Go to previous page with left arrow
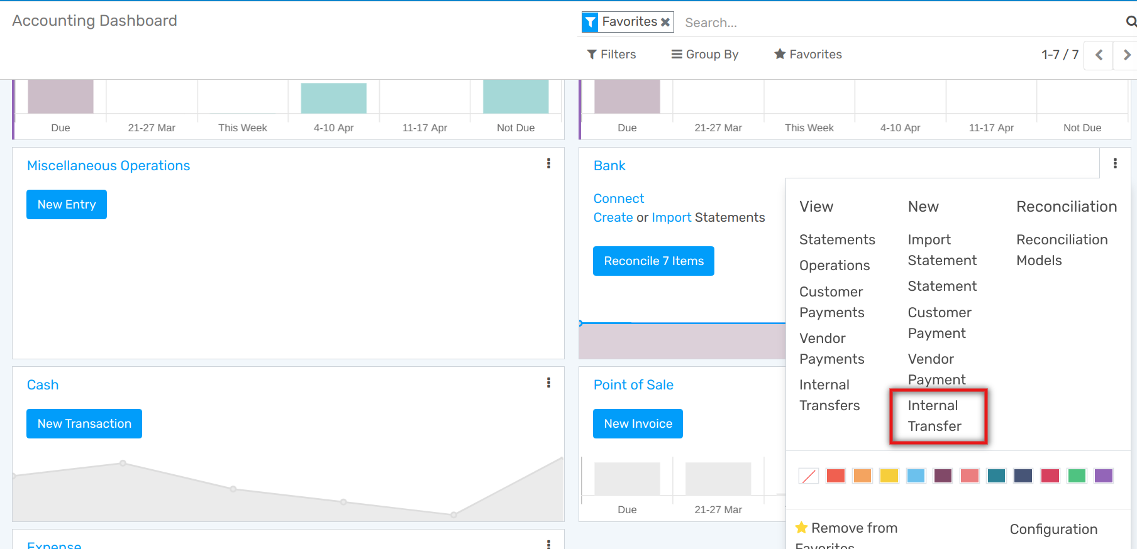This screenshot has height=549, width=1137. pos(1099,55)
